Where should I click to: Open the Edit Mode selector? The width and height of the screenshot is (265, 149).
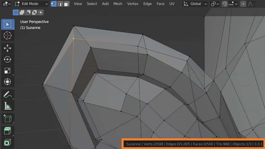[31, 4]
